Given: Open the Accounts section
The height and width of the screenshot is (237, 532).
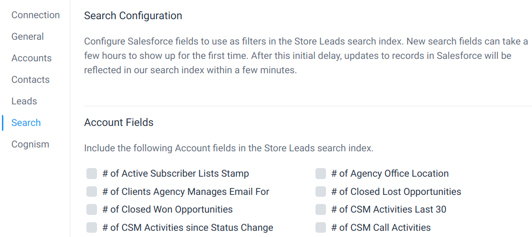Looking at the screenshot, I should point(32,58).
